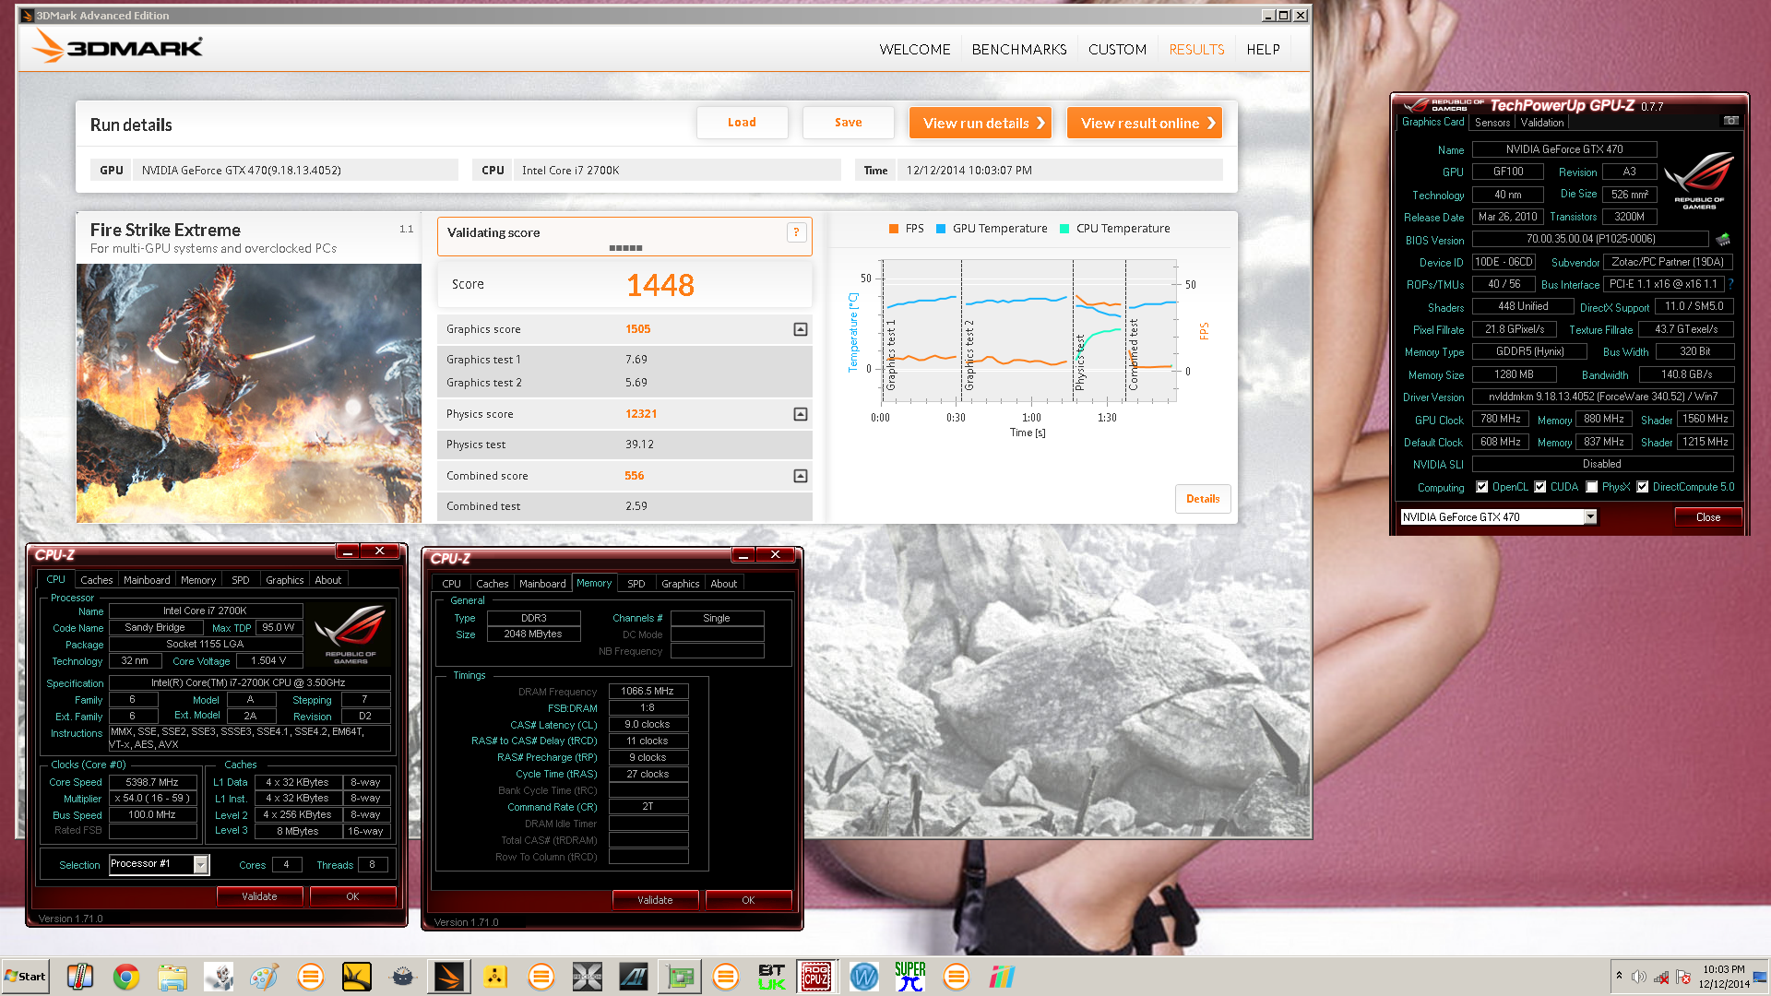Click the Save button in Run details
The height and width of the screenshot is (996, 1771).
pyautogui.click(x=848, y=123)
